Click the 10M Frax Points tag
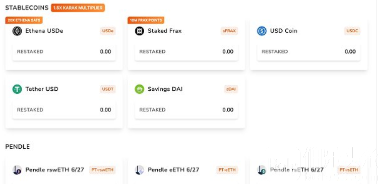Image resolution: width=381 pixels, height=184 pixels. (x=146, y=20)
